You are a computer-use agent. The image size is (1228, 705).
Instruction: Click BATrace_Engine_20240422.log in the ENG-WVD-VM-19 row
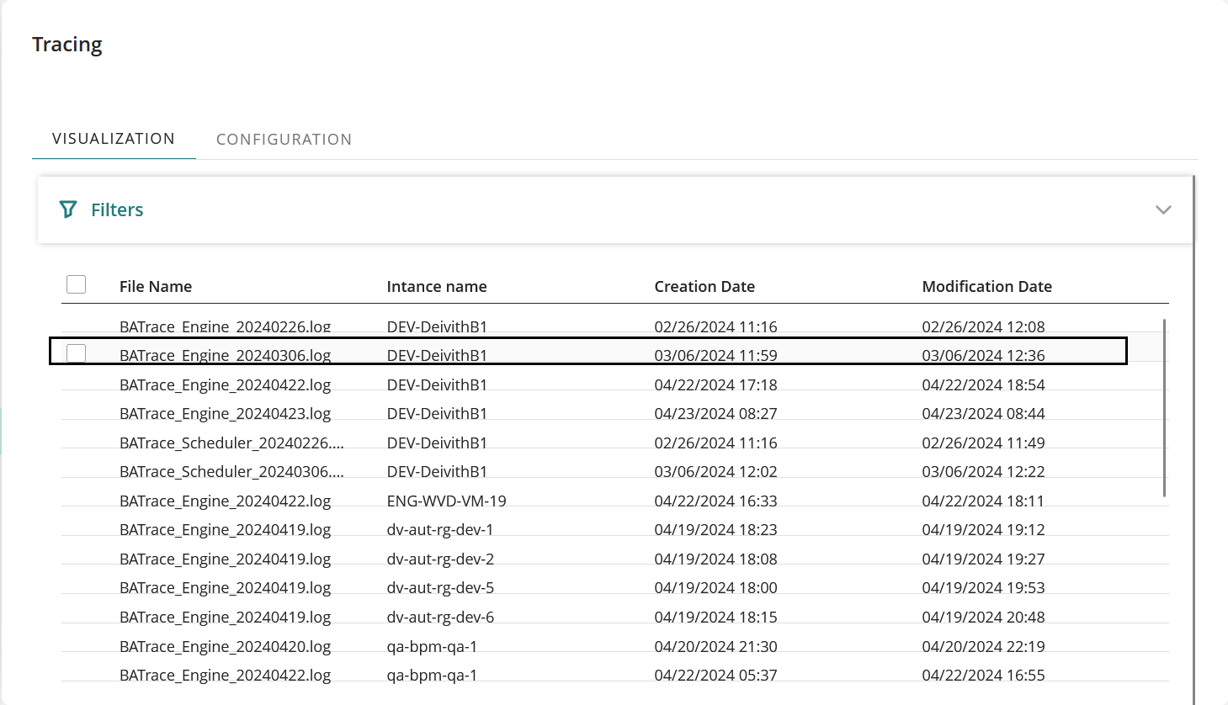pyautogui.click(x=225, y=501)
